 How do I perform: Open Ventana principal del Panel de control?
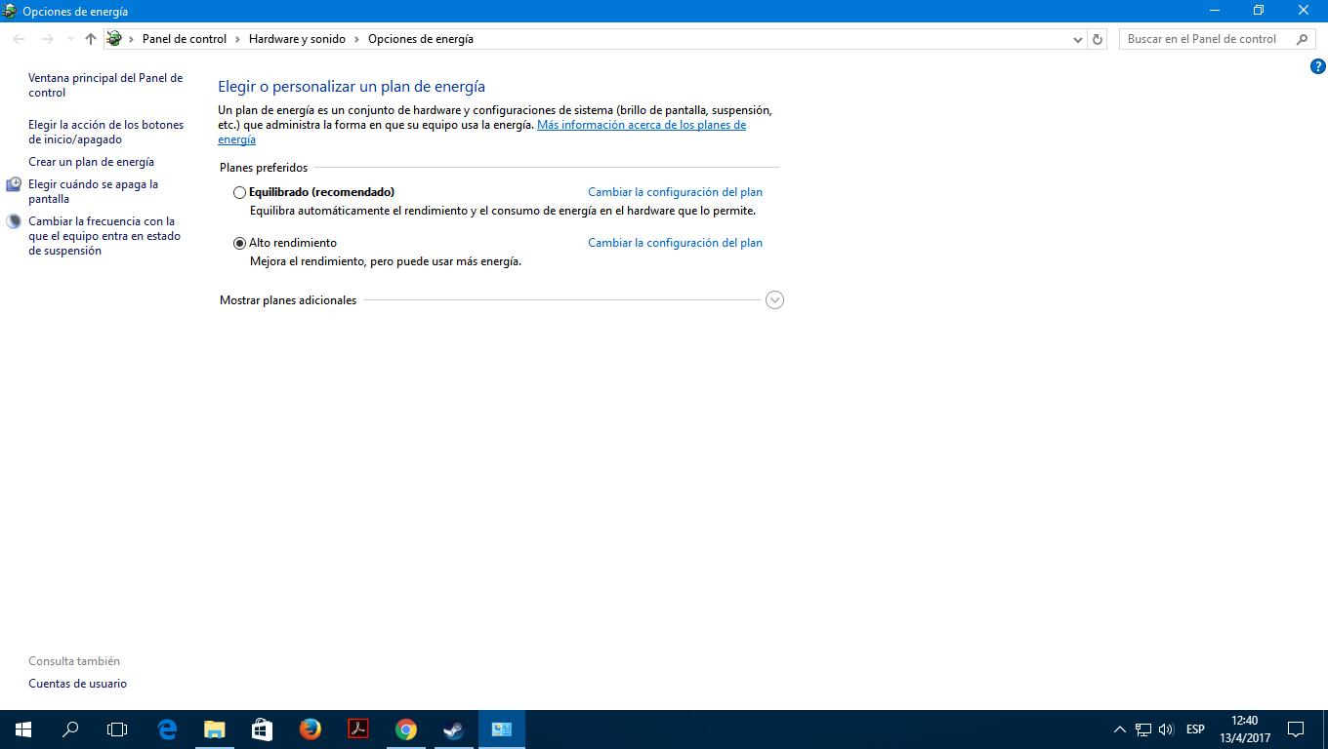coord(105,86)
